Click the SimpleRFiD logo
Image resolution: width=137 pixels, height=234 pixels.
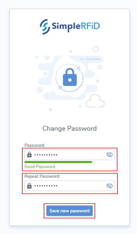tap(70, 26)
